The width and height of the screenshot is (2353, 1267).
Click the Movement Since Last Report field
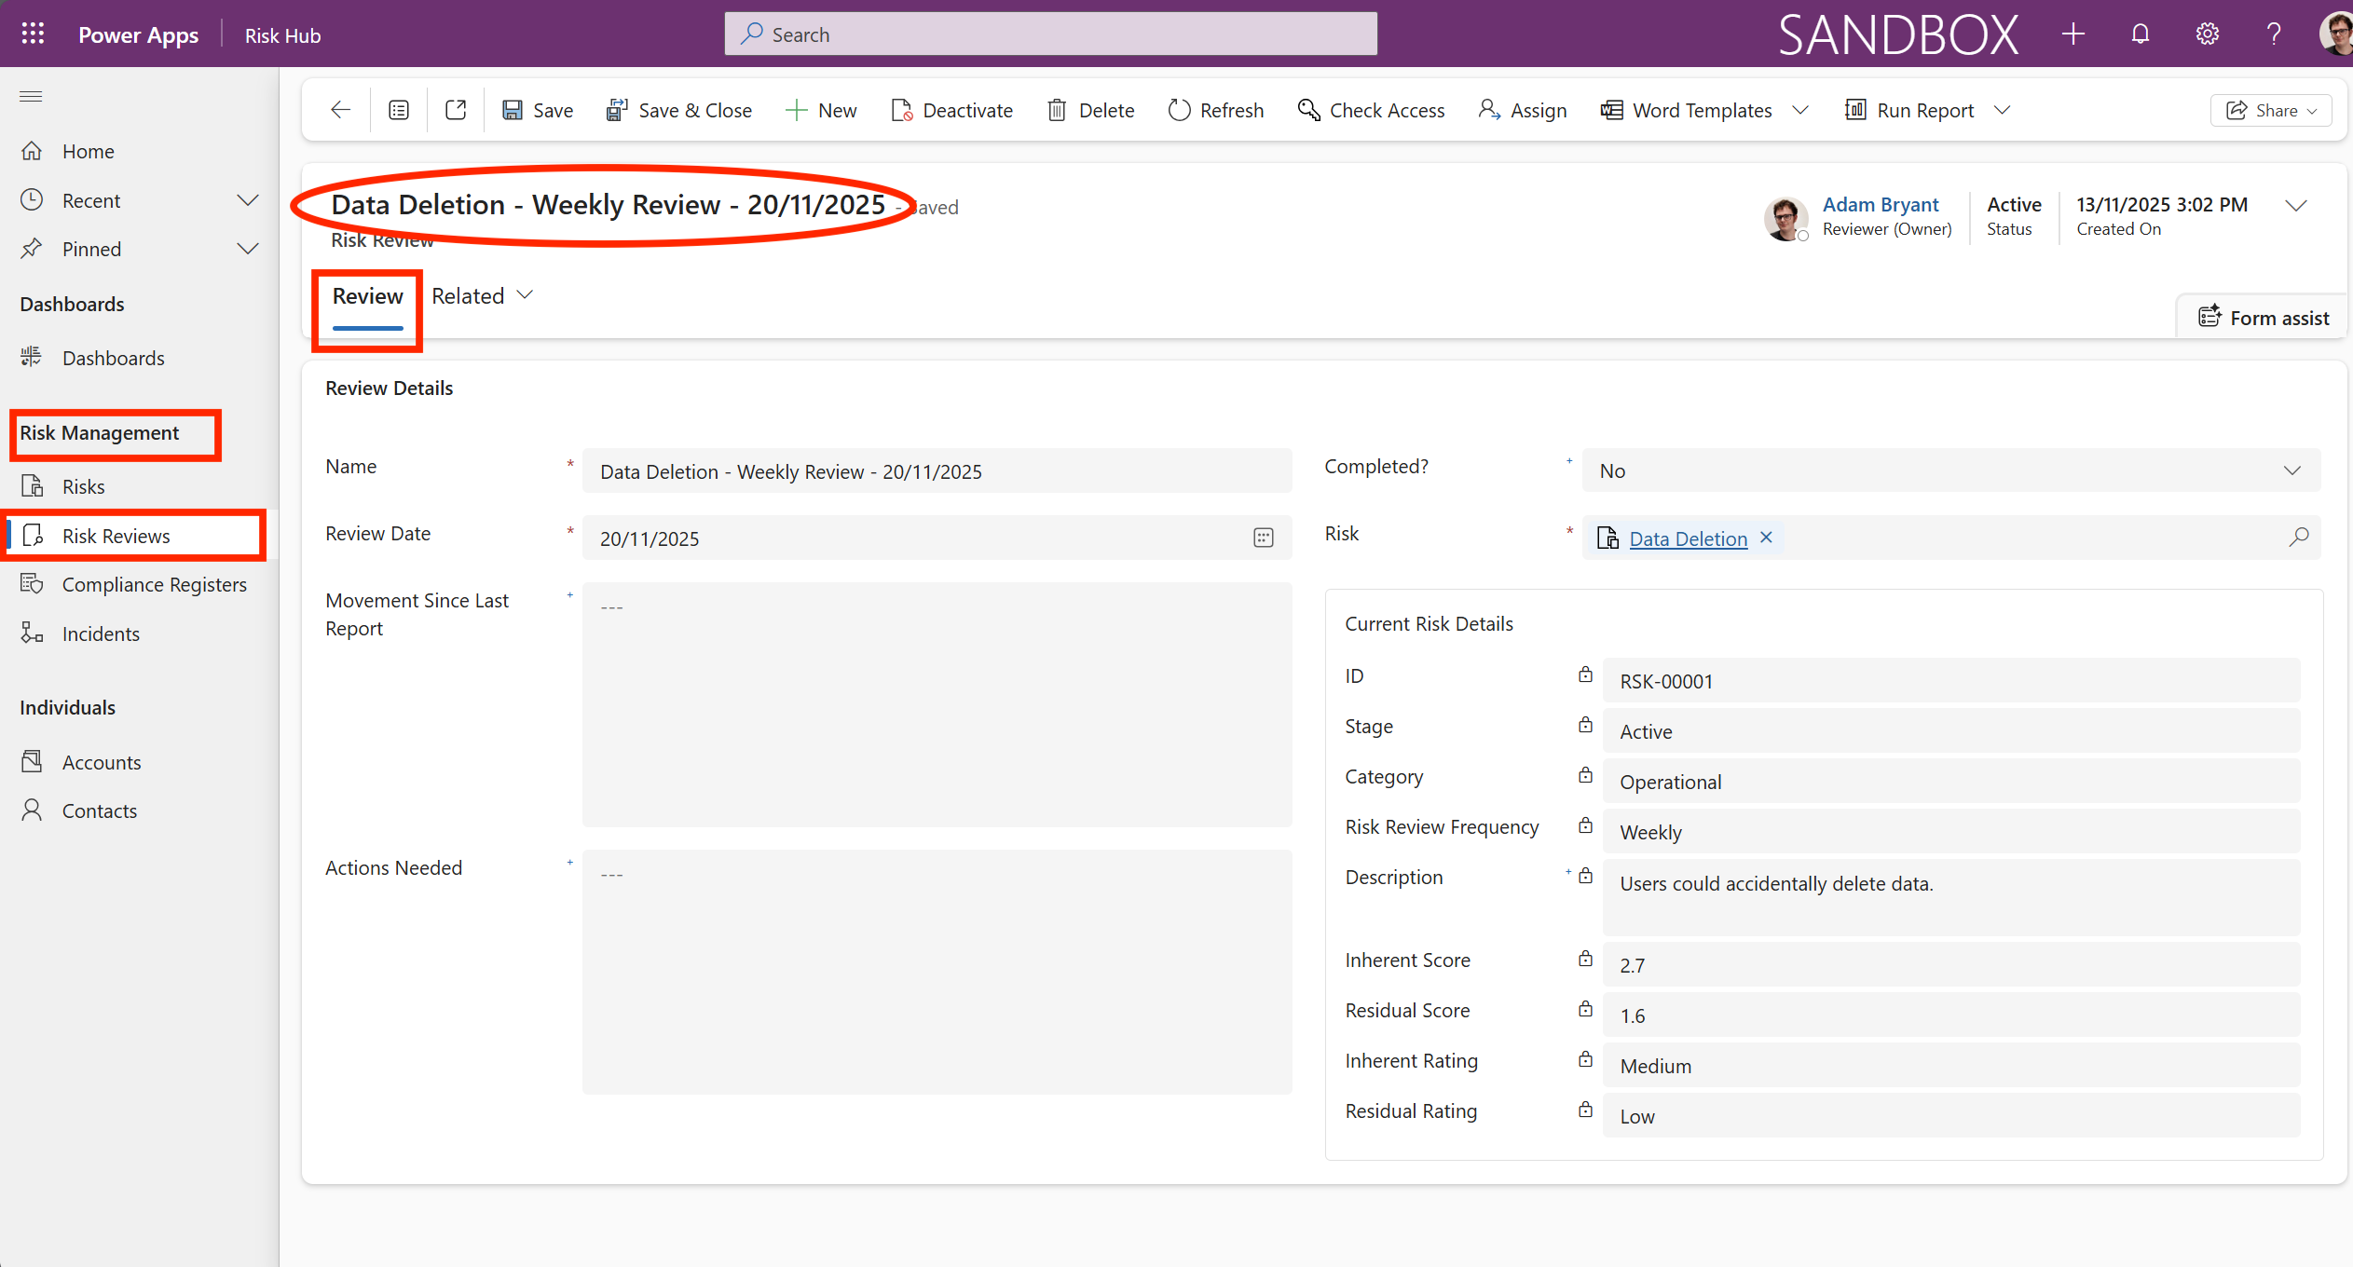pyautogui.click(x=937, y=704)
